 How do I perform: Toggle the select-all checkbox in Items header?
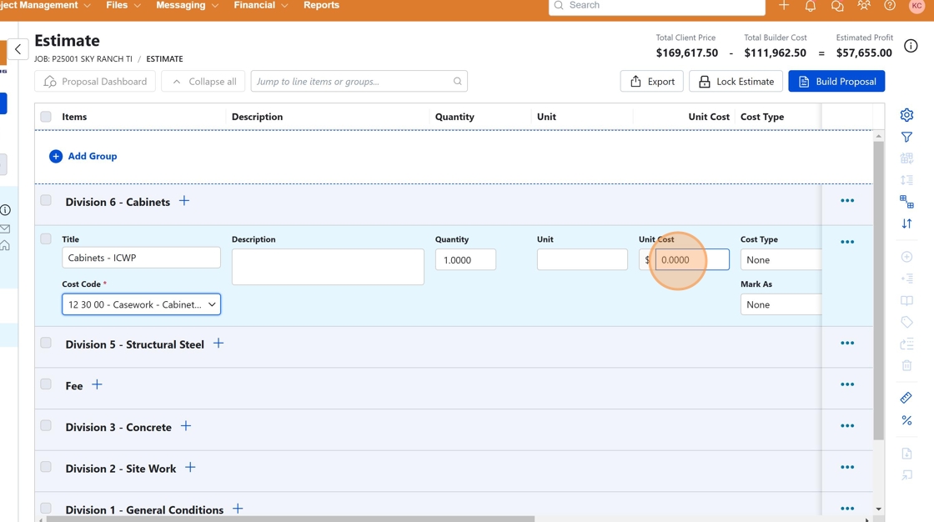click(x=46, y=117)
